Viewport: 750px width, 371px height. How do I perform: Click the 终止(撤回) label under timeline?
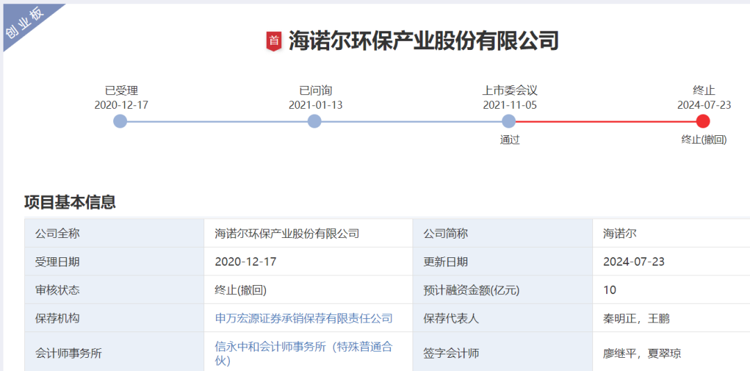[x=704, y=140]
